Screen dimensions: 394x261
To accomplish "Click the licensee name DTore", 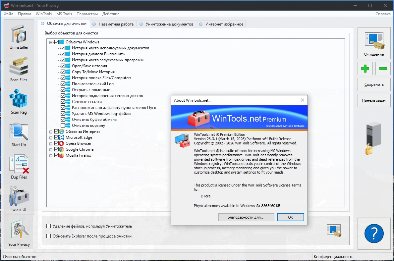I will click(x=205, y=196).
